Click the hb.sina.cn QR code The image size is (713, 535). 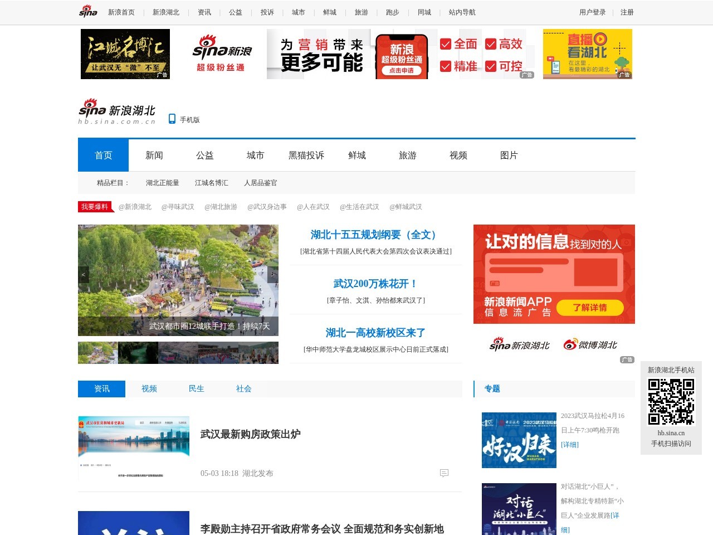click(x=671, y=402)
